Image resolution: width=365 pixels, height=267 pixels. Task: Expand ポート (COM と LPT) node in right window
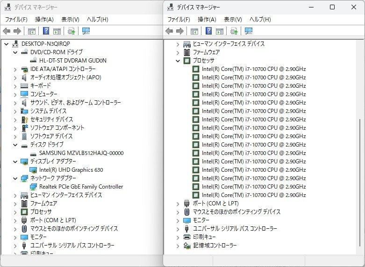pos(178,204)
